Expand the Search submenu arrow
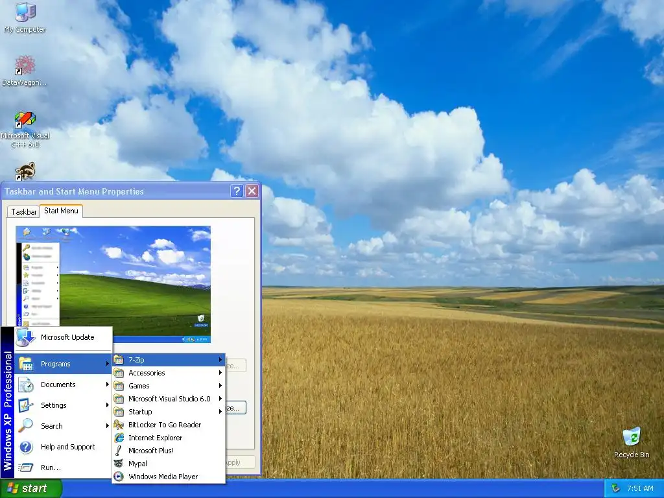The image size is (664, 498). click(107, 425)
